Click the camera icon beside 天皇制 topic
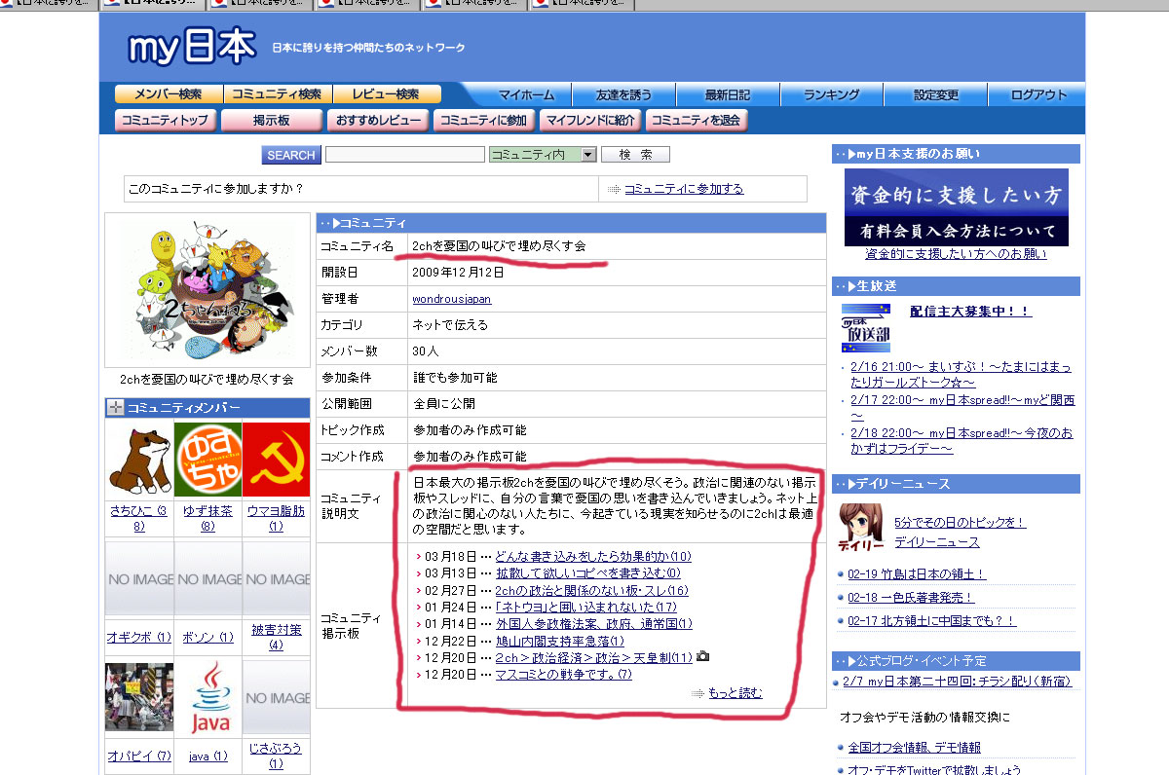 tap(702, 657)
